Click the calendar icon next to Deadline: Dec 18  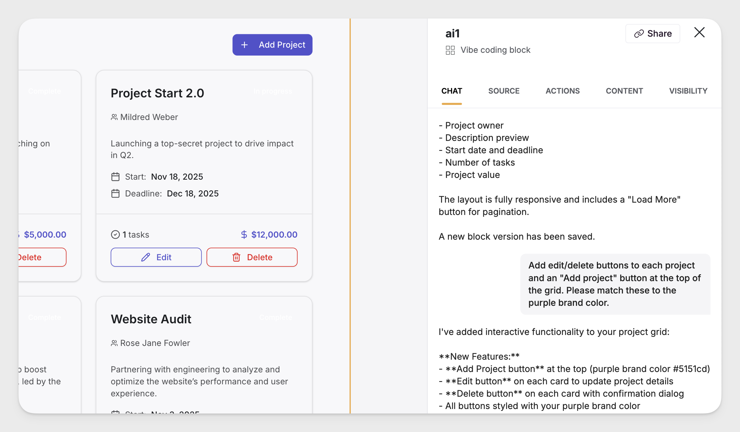click(115, 193)
